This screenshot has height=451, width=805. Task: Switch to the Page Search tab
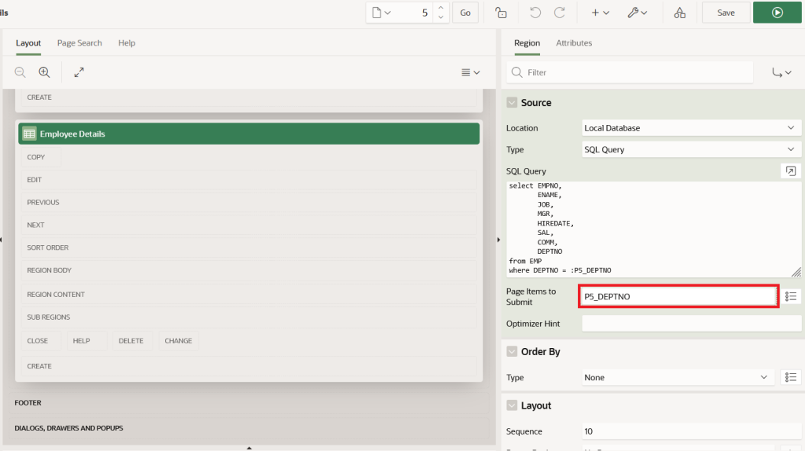tap(79, 43)
